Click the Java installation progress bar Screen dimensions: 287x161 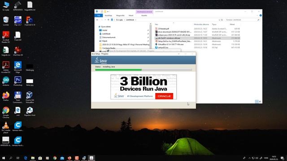point(143,70)
